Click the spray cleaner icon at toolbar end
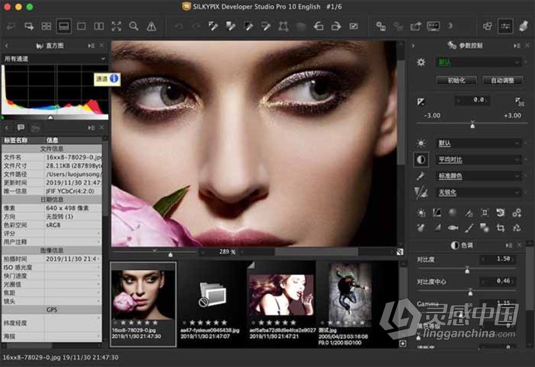Viewport: 535px width, 367px height. [x=523, y=26]
